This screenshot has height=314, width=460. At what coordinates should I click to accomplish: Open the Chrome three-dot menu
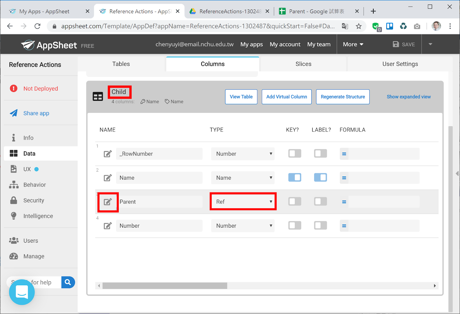[x=450, y=26]
